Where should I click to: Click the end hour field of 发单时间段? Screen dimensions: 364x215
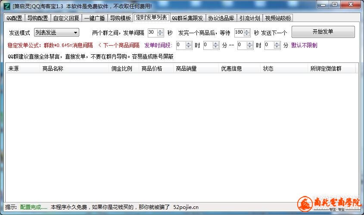[242, 45]
